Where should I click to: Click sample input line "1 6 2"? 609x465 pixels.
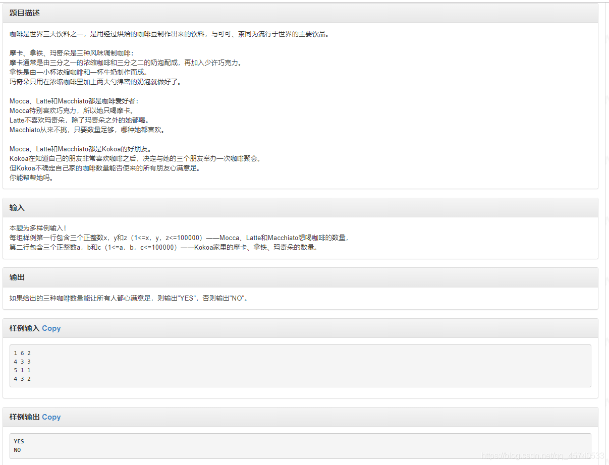point(22,353)
